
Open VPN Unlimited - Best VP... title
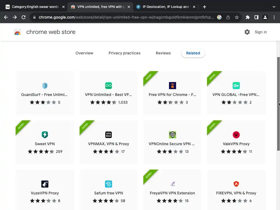pyautogui.click(x=108, y=95)
